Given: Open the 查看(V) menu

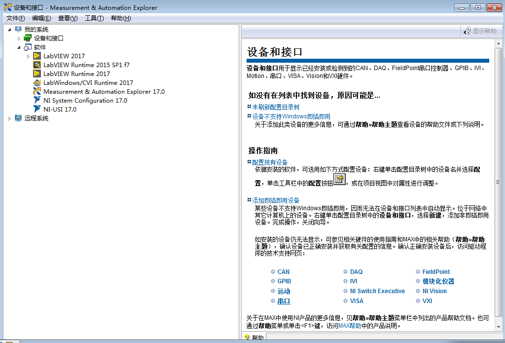Looking at the screenshot, I should (68, 18).
